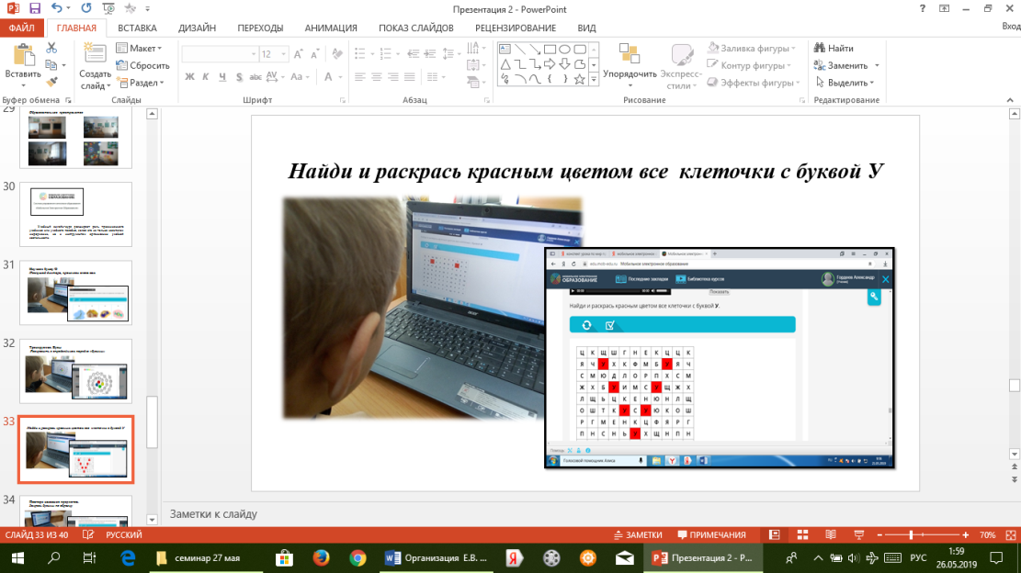Screen dimensions: 1021x573
Task: Enable Normal view in status bar
Action: (776, 534)
